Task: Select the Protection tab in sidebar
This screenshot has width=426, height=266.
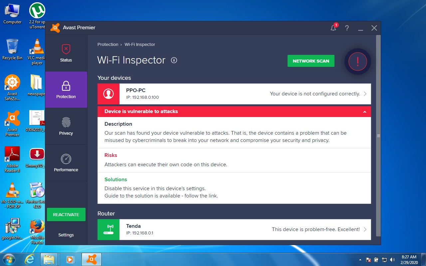Action: (66, 90)
